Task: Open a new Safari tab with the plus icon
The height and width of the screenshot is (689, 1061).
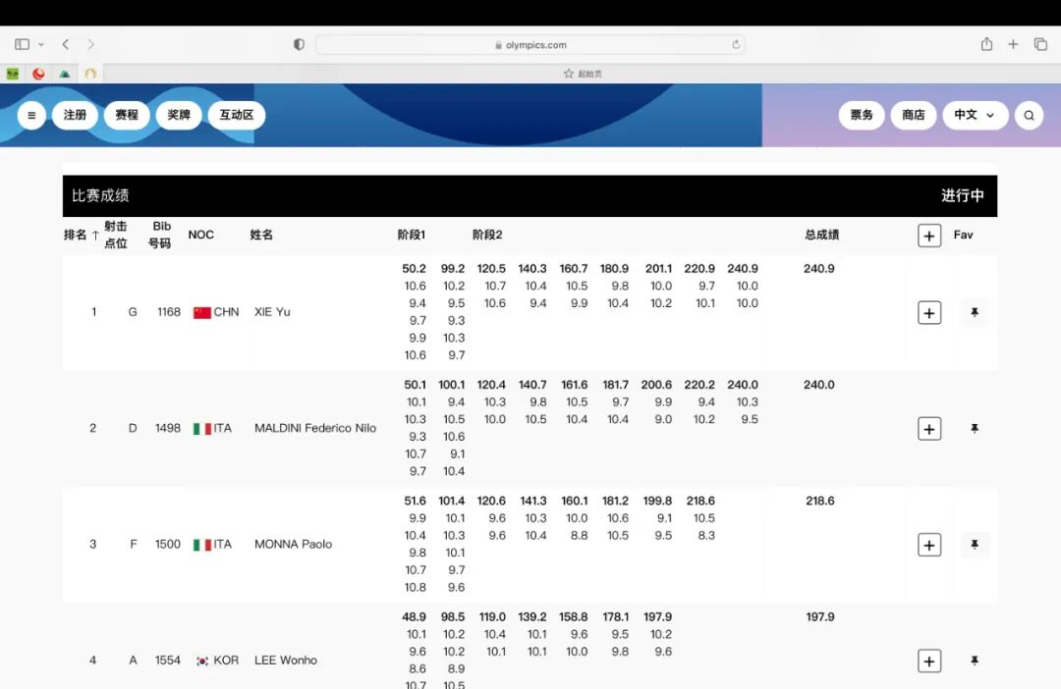Action: click(1013, 44)
